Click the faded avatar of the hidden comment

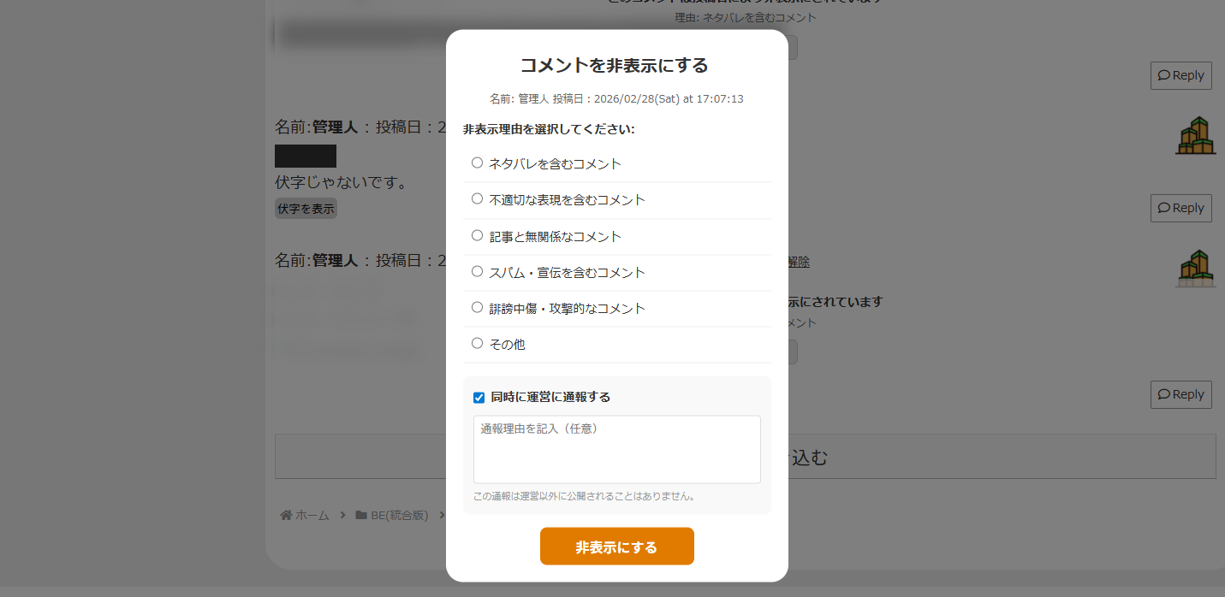(1195, 269)
